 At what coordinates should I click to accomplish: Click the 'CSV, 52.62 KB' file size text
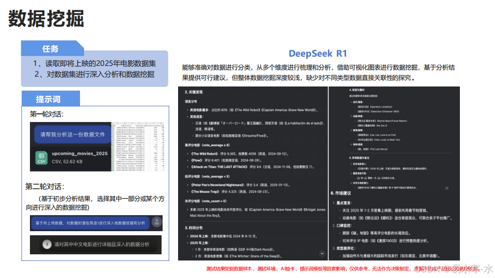(67, 162)
